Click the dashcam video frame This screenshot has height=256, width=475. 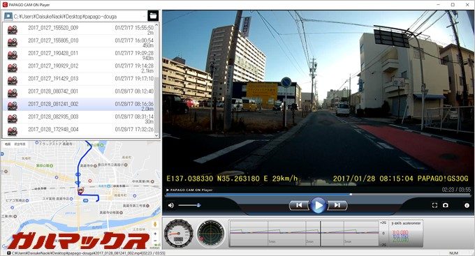318,98
